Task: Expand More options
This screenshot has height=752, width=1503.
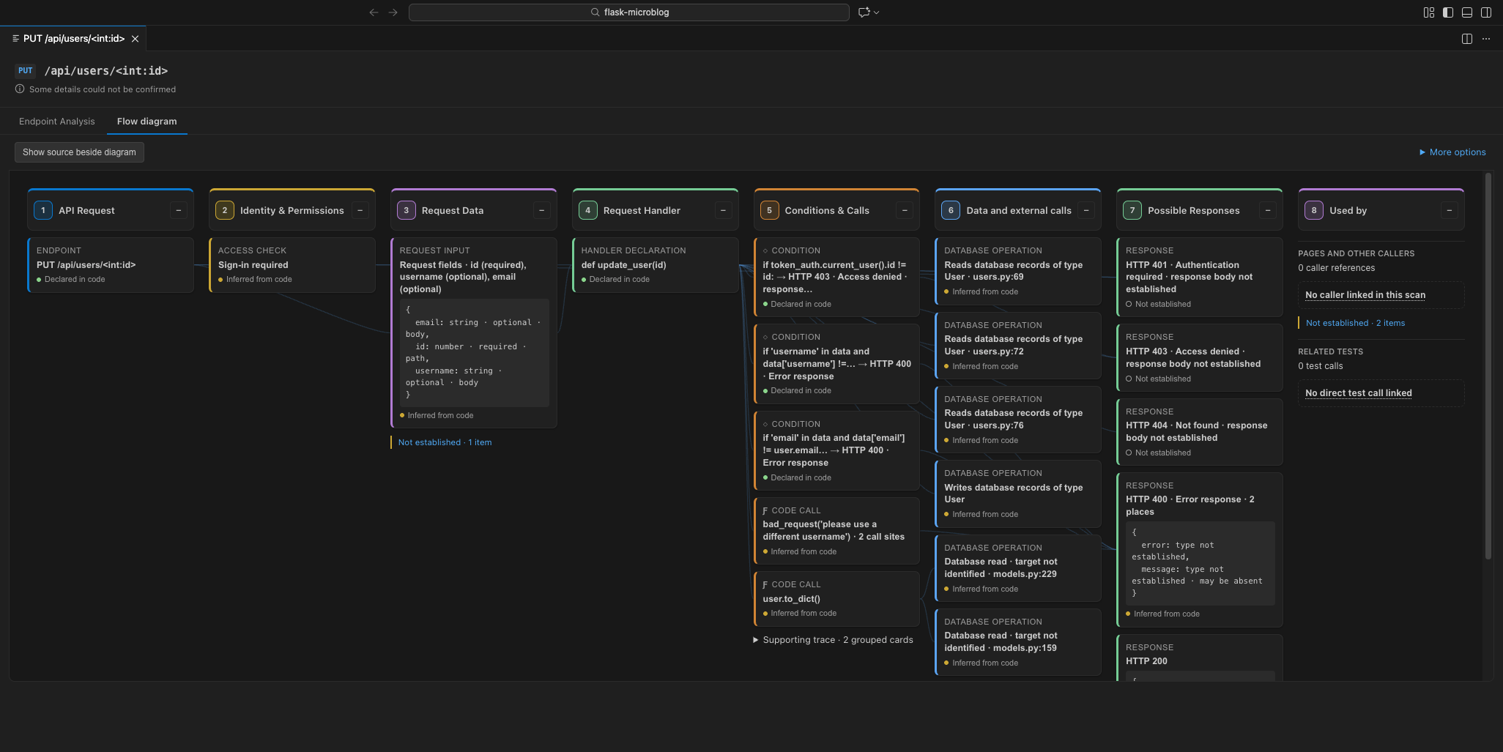Action: coord(1452,152)
